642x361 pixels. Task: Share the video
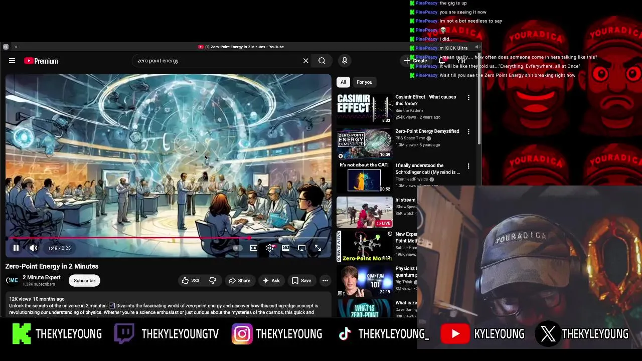[x=239, y=281]
